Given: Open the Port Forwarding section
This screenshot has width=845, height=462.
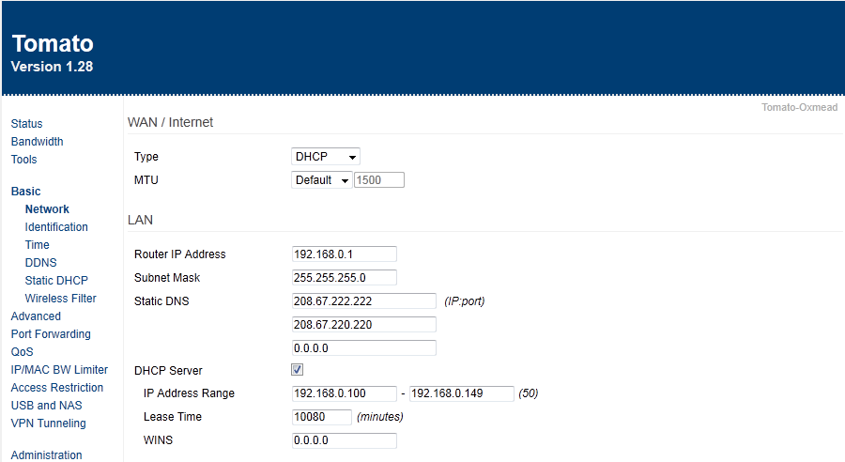Looking at the screenshot, I should [x=51, y=333].
